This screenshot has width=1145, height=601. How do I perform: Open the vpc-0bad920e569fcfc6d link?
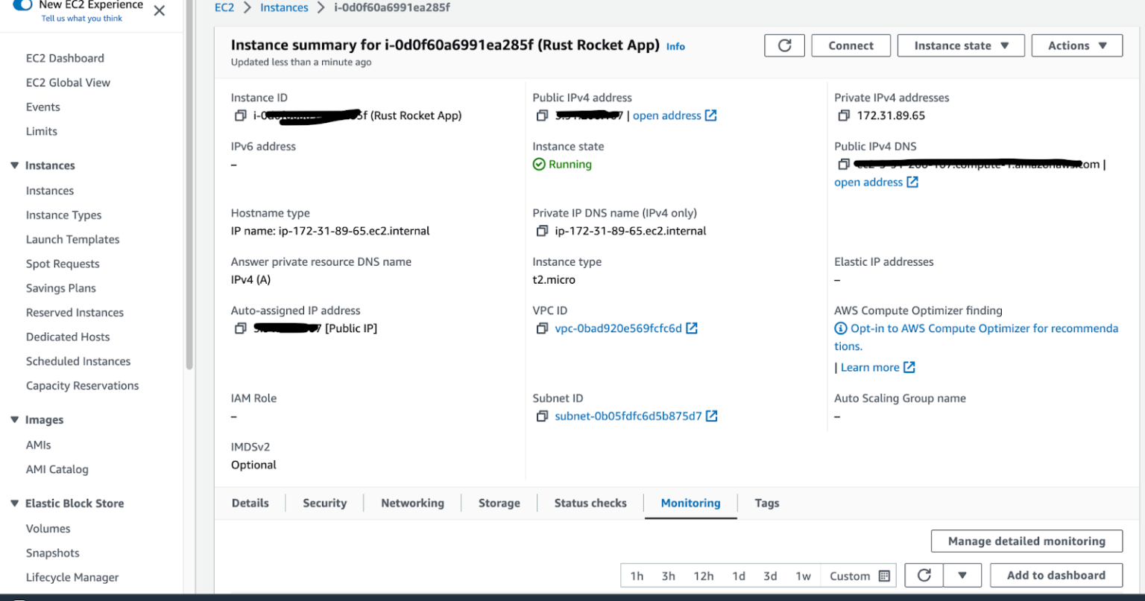tap(618, 328)
